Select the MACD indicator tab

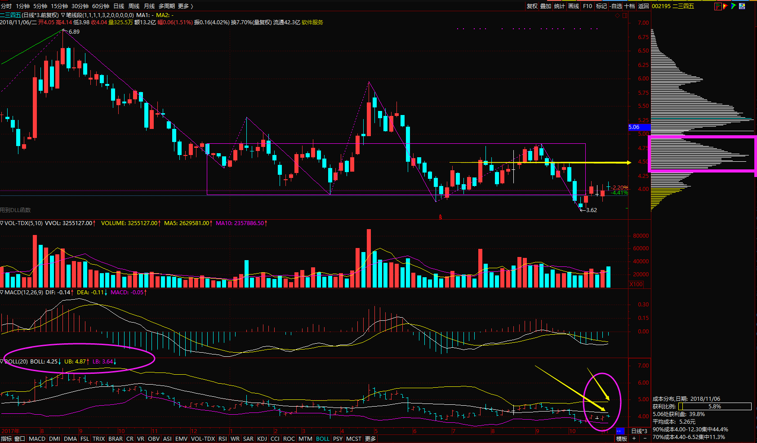click(x=37, y=439)
